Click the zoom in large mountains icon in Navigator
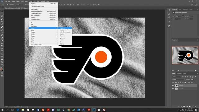The height and width of the screenshot is (112, 199). [x=196, y=71]
